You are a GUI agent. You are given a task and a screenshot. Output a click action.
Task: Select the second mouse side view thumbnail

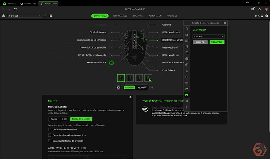click(x=130, y=78)
